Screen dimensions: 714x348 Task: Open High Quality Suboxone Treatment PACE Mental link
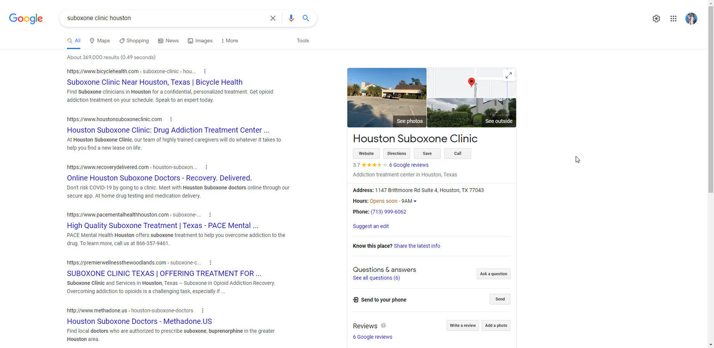tap(162, 225)
